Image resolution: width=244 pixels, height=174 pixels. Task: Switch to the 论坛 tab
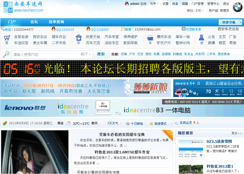(x=34, y=22)
